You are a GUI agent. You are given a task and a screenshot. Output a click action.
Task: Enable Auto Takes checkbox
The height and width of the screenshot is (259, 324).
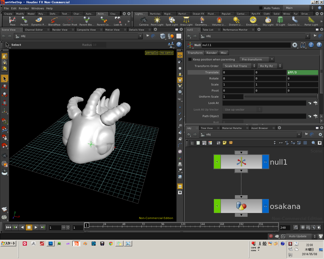click(x=261, y=8)
